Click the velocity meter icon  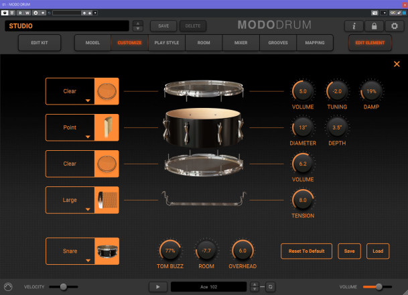coord(9,286)
